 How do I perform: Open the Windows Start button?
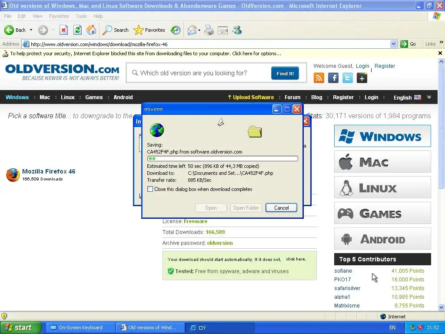click(x=20, y=327)
